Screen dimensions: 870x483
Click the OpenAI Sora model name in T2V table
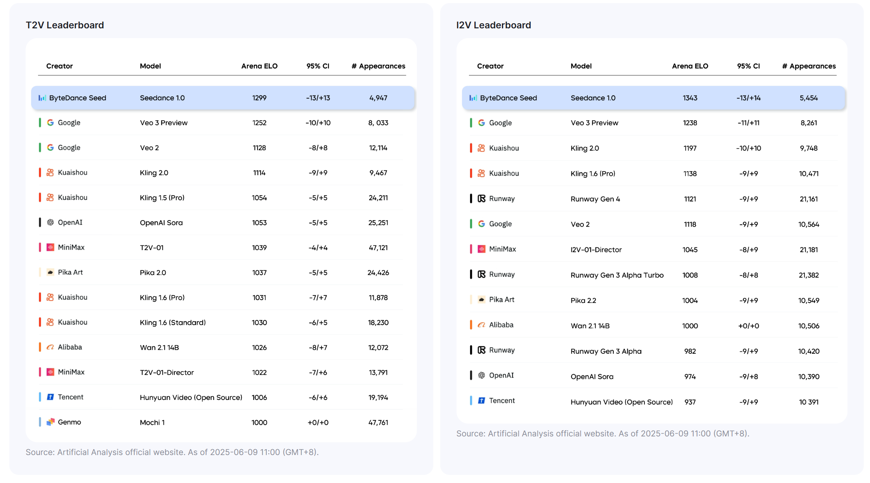point(161,222)
